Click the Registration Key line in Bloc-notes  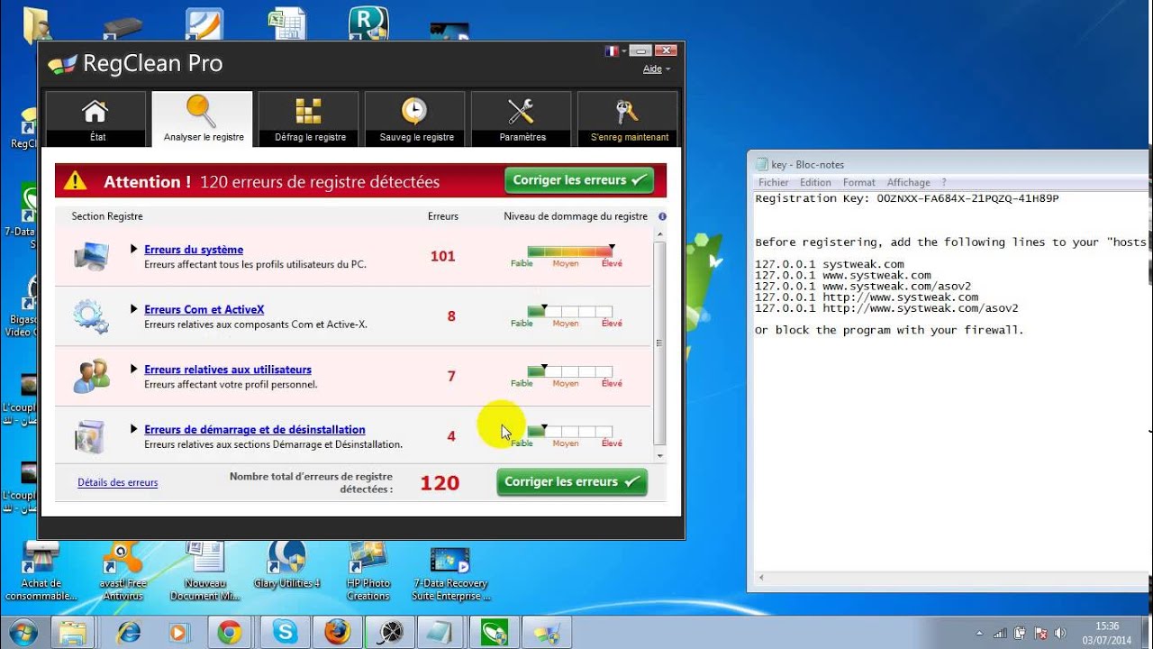click(x=907, y=198)
